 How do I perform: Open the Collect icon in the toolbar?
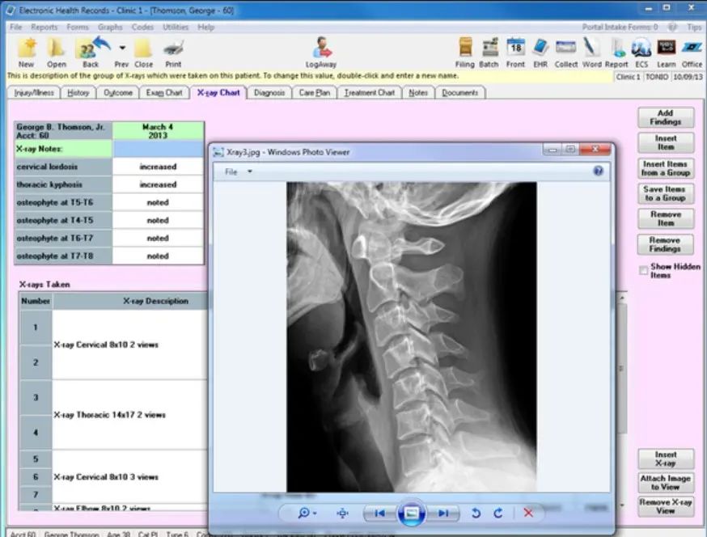[565, 51]
